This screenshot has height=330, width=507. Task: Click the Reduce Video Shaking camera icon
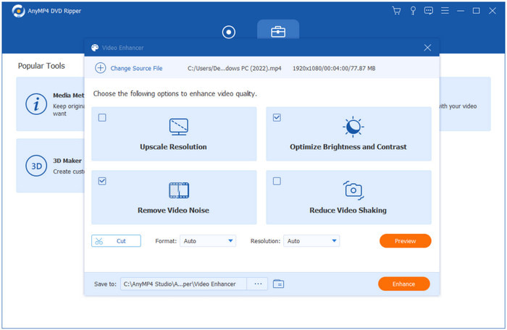(x=353, y=190)
